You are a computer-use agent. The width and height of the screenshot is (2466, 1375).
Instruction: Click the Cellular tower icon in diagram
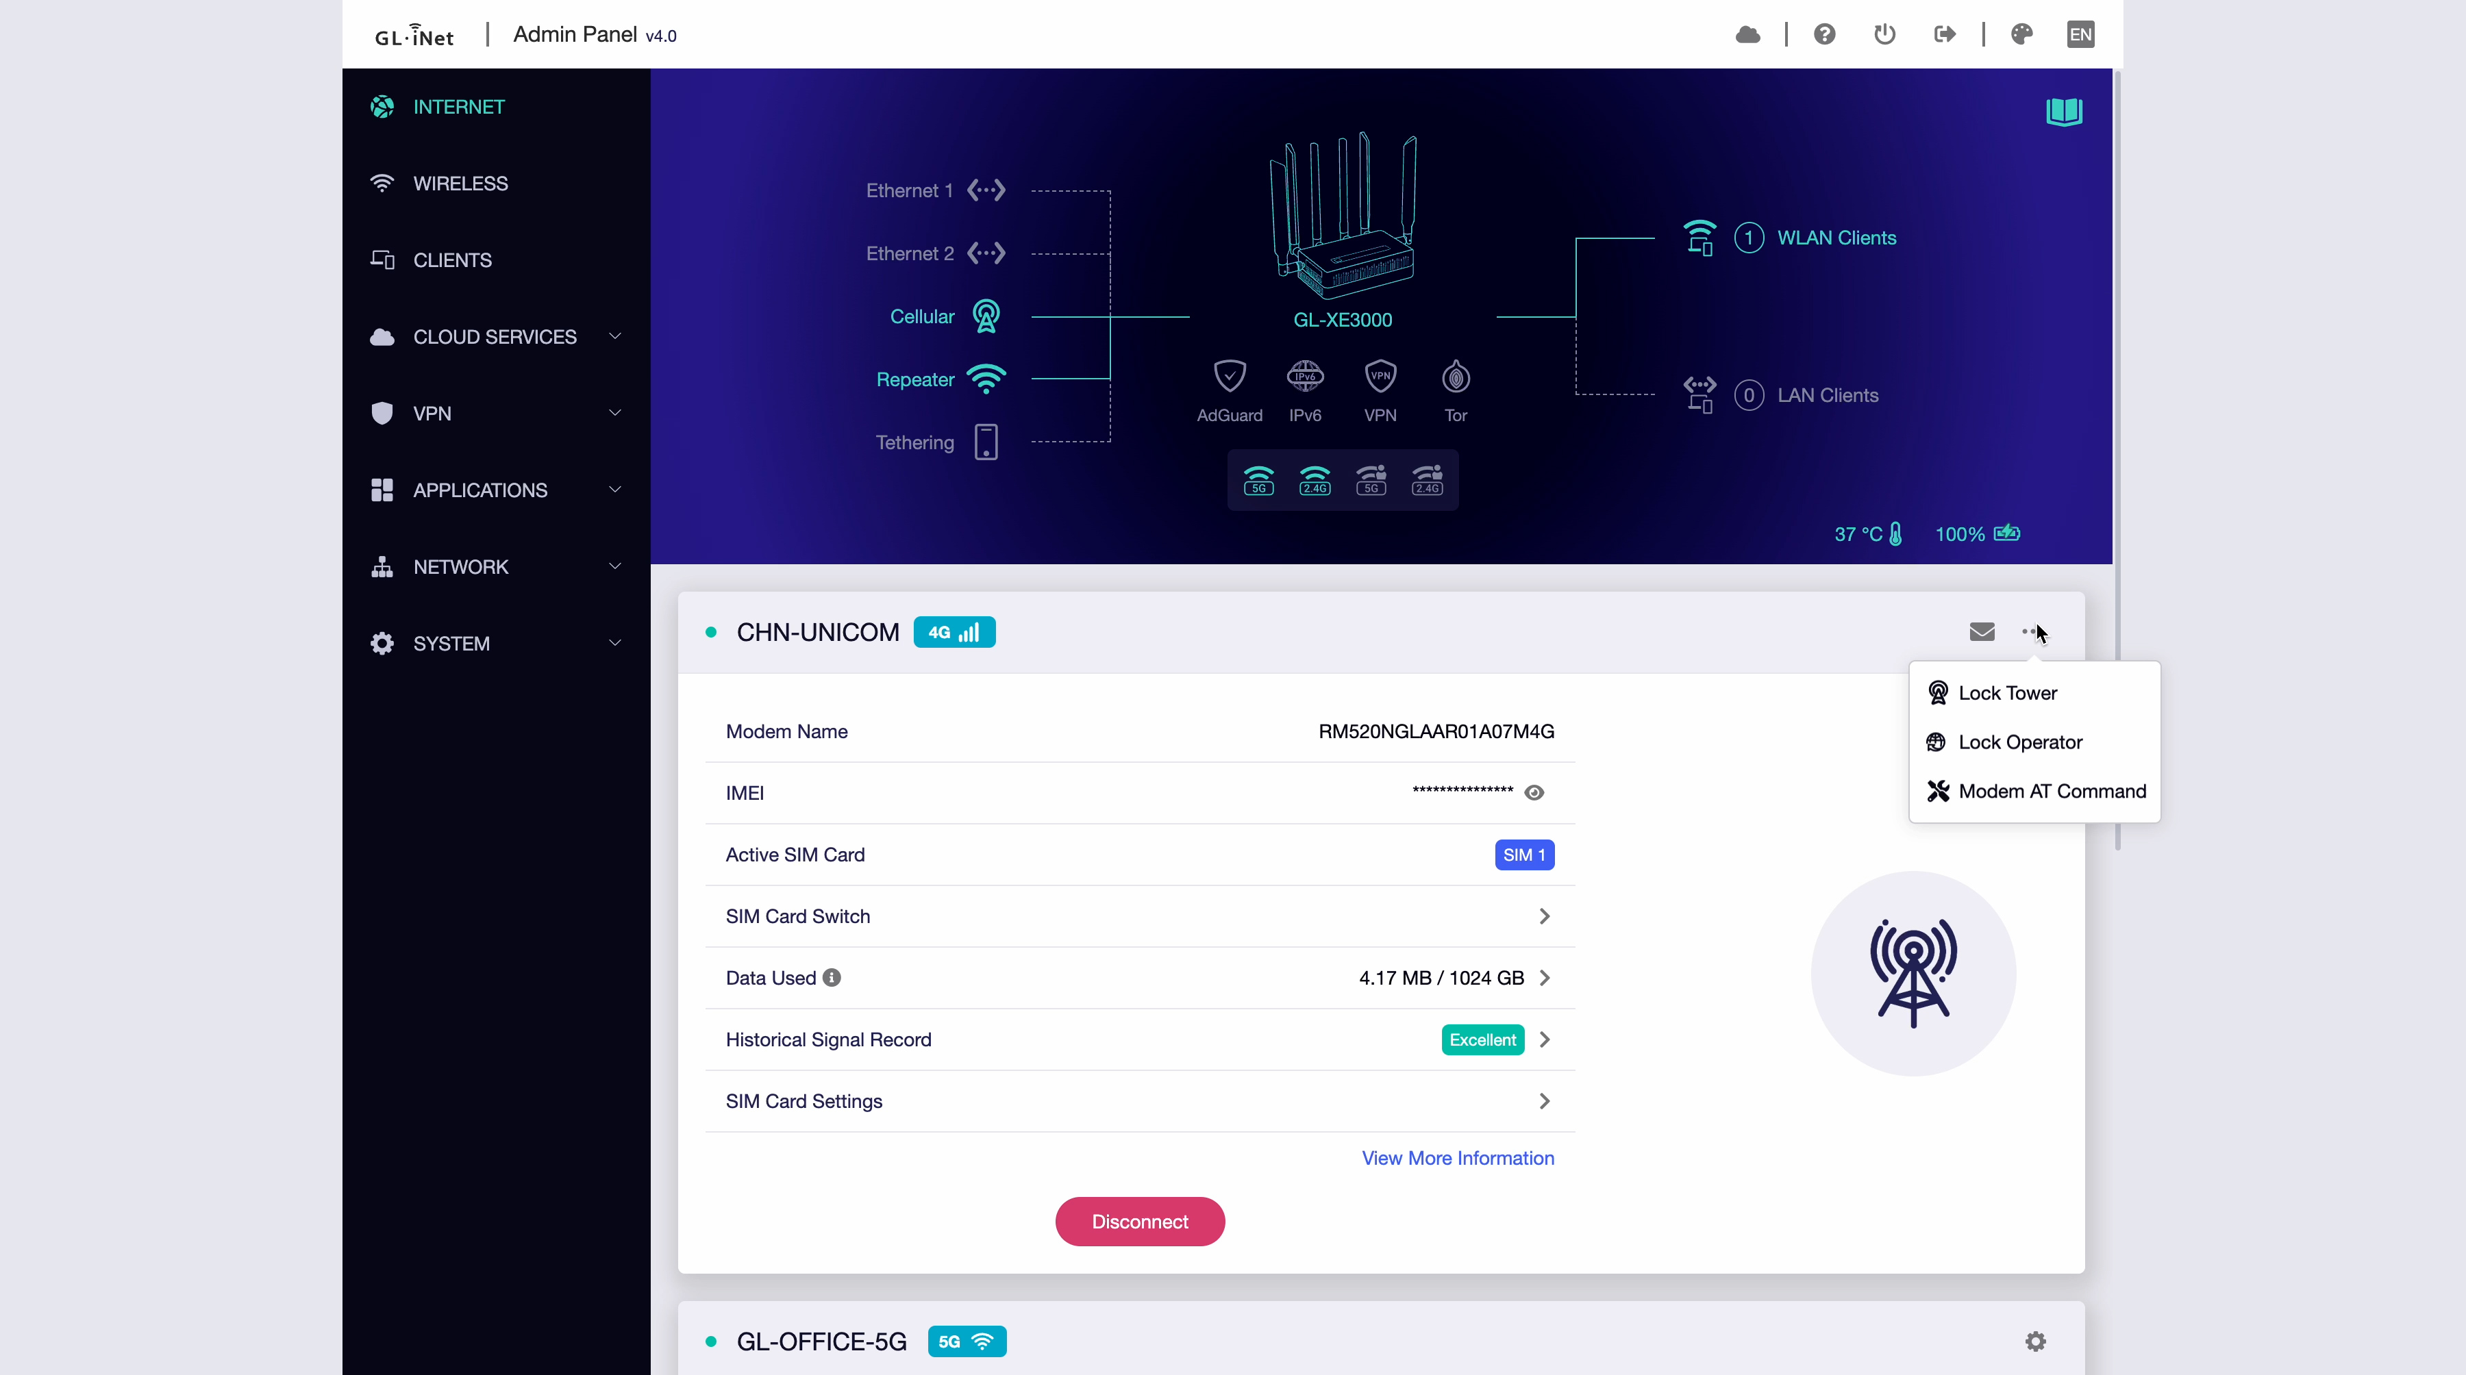pyautogui.click(x=986, y=317)
